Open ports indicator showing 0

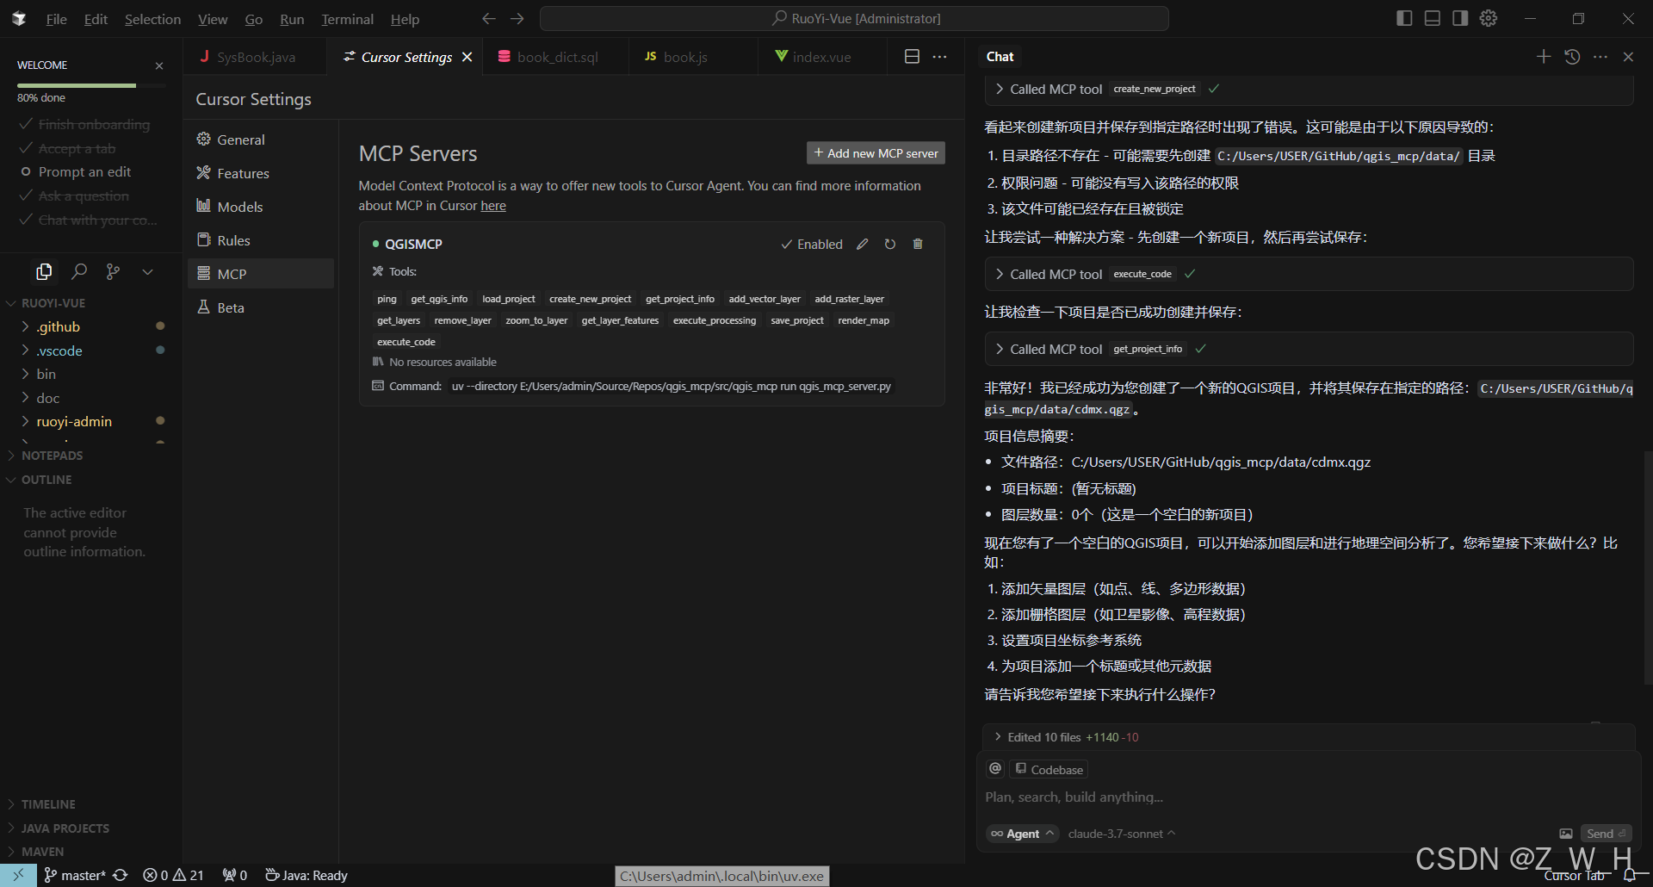click(x=234, y=875)
